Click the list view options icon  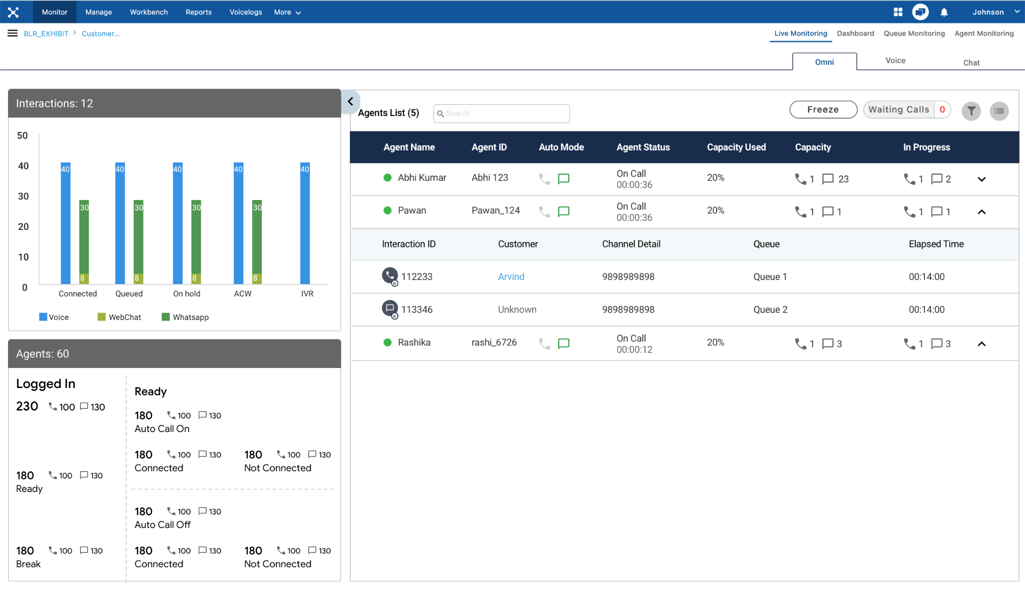coord(999,111)
